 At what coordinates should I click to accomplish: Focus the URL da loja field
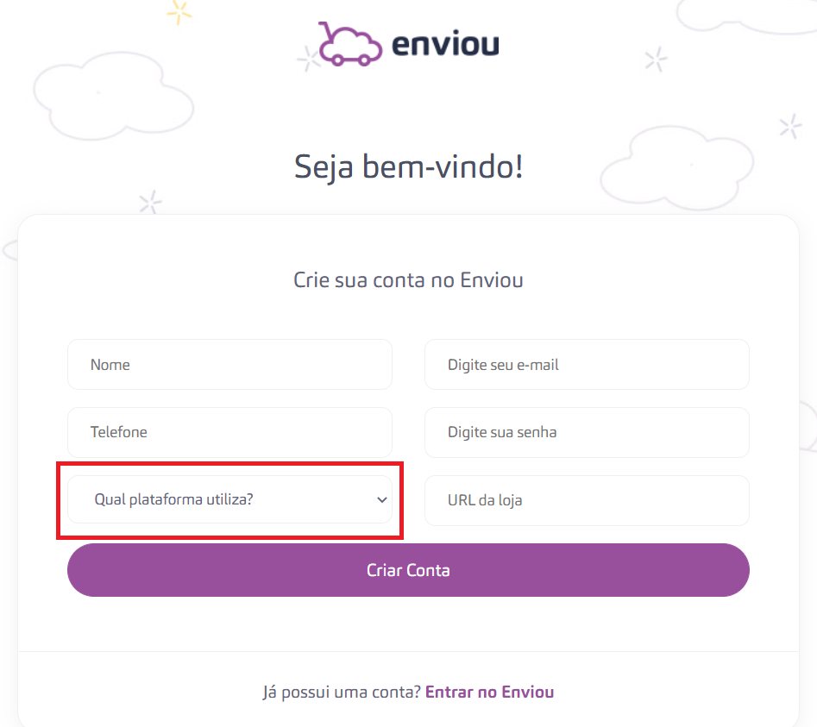[x=587, y=500]
